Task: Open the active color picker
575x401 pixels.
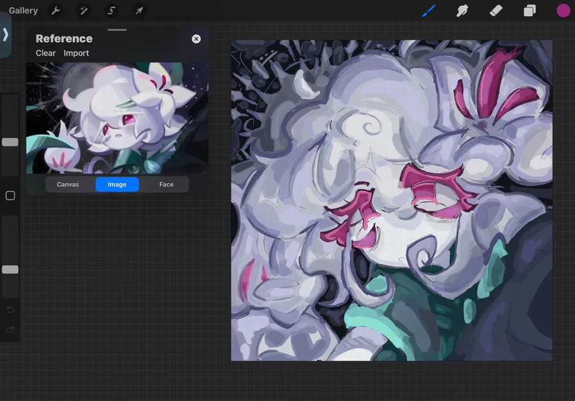Action: tap(563, 11)
